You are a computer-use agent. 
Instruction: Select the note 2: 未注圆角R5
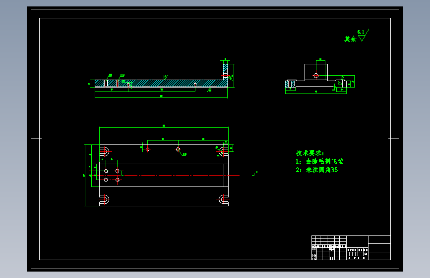coord(317,170)
